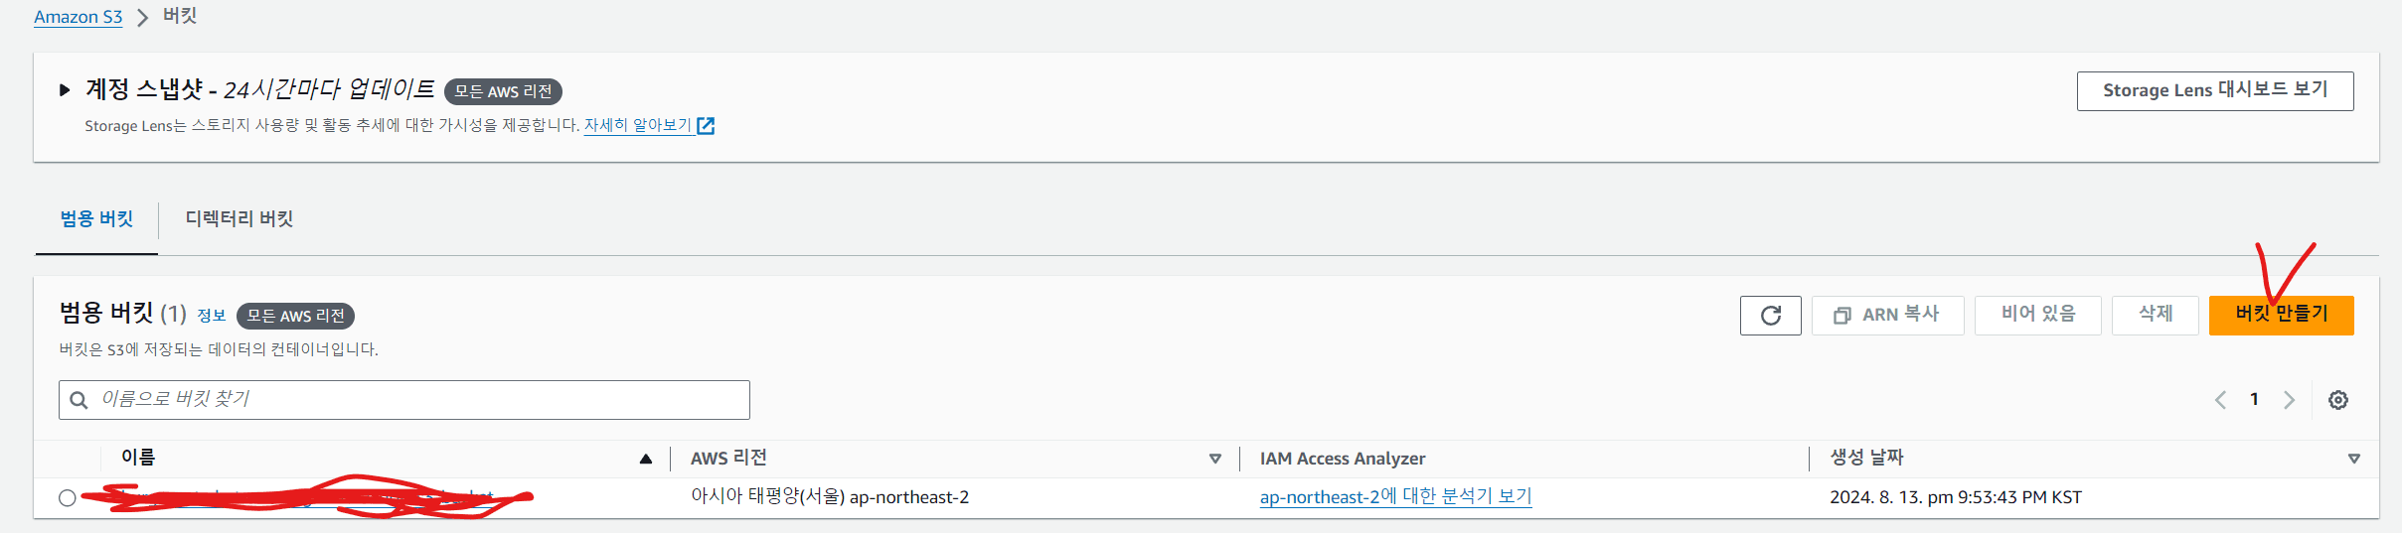Sort by 생성 날짜 column arrow
Image resolution: width=2402 pixels, height=533 pixels.
coord(2353,459)
